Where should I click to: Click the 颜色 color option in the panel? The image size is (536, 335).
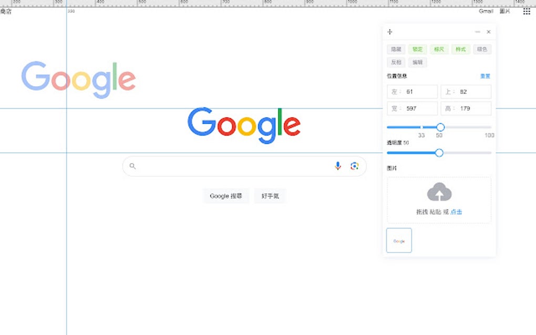coord(482,49)
